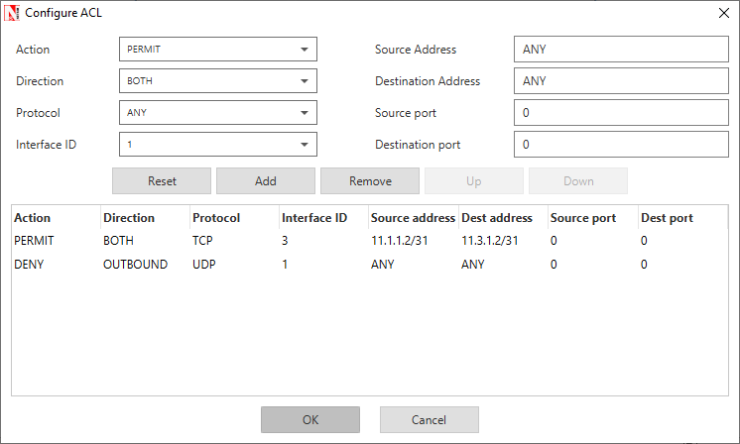Open the Action dropdown showing PERMIT
The height and width of the screenshot is (444, 740).
217,50
